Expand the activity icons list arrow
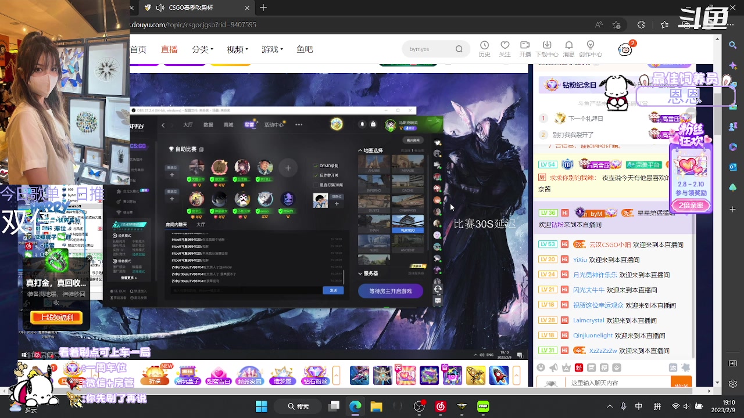Image resolution: width=744 pixels, height=418 pixels. [x=336, y=375]
